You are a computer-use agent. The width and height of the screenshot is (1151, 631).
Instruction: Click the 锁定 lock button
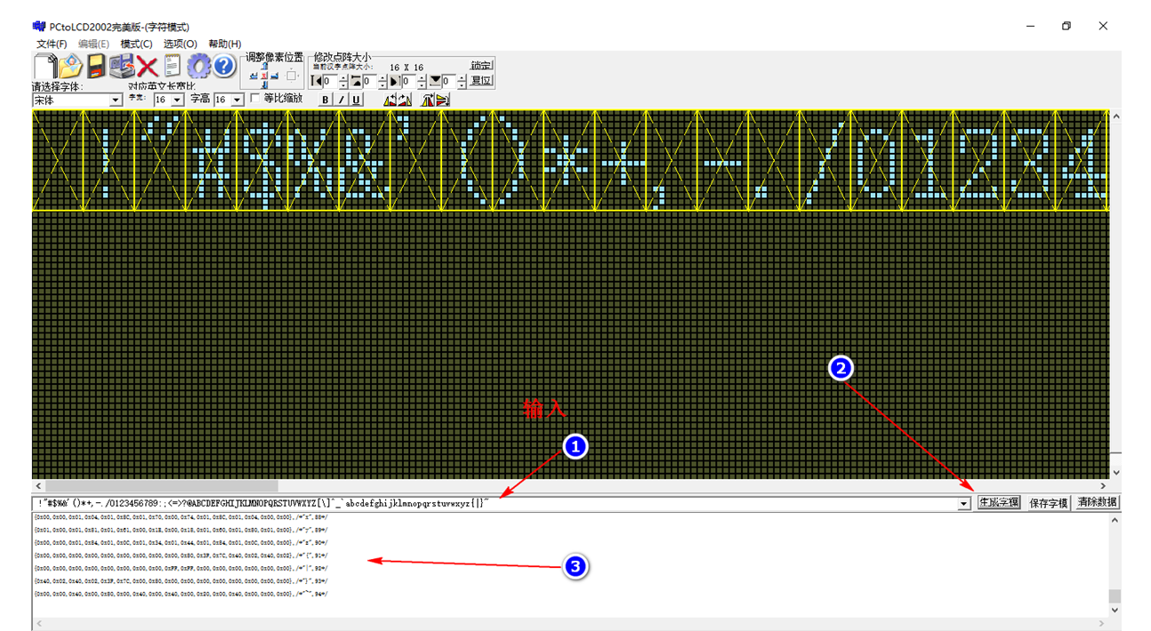pyautogui.click(x=481, y=65)
